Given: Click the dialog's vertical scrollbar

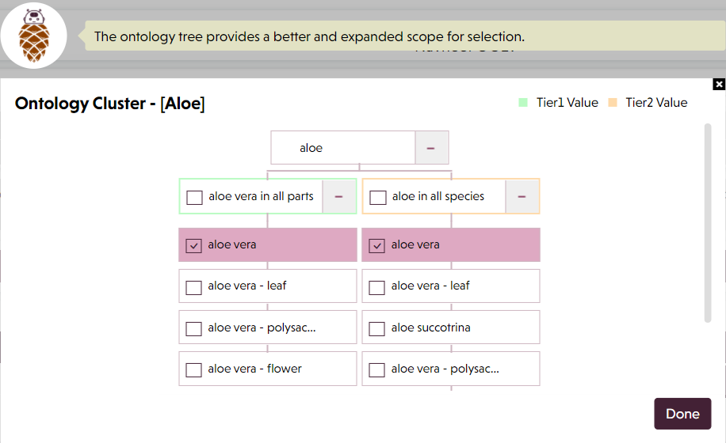Looking at the screenshot, I should click(708, 222).
